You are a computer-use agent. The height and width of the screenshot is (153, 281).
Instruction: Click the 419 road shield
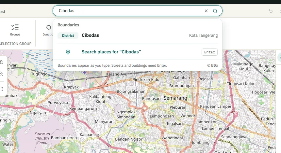(65, 115)
